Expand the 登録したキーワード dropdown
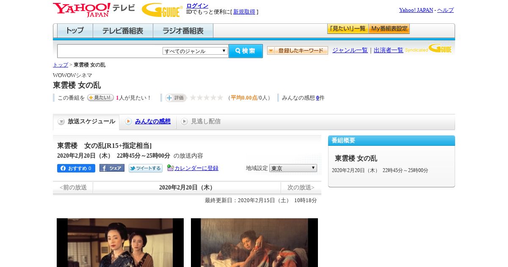 298,50
